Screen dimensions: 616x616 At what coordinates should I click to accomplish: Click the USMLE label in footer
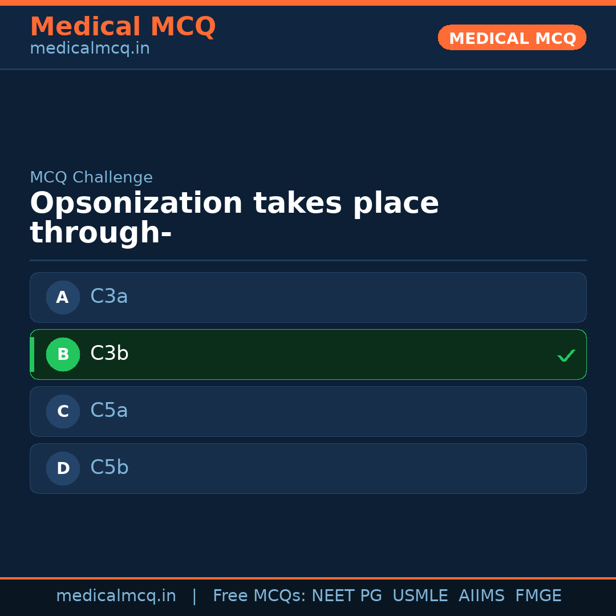point(420,595)
